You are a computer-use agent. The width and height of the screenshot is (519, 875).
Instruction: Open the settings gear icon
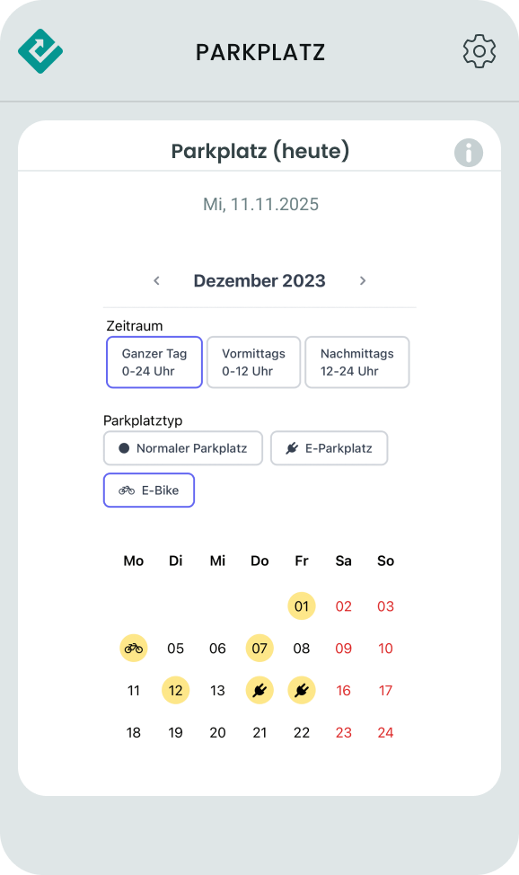point(479,51)
